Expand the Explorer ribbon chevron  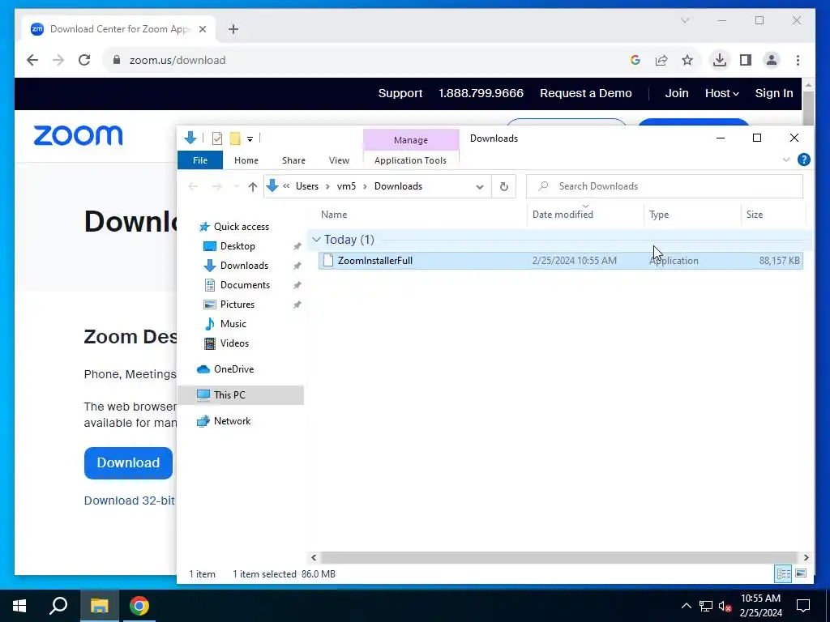(786, 160)
